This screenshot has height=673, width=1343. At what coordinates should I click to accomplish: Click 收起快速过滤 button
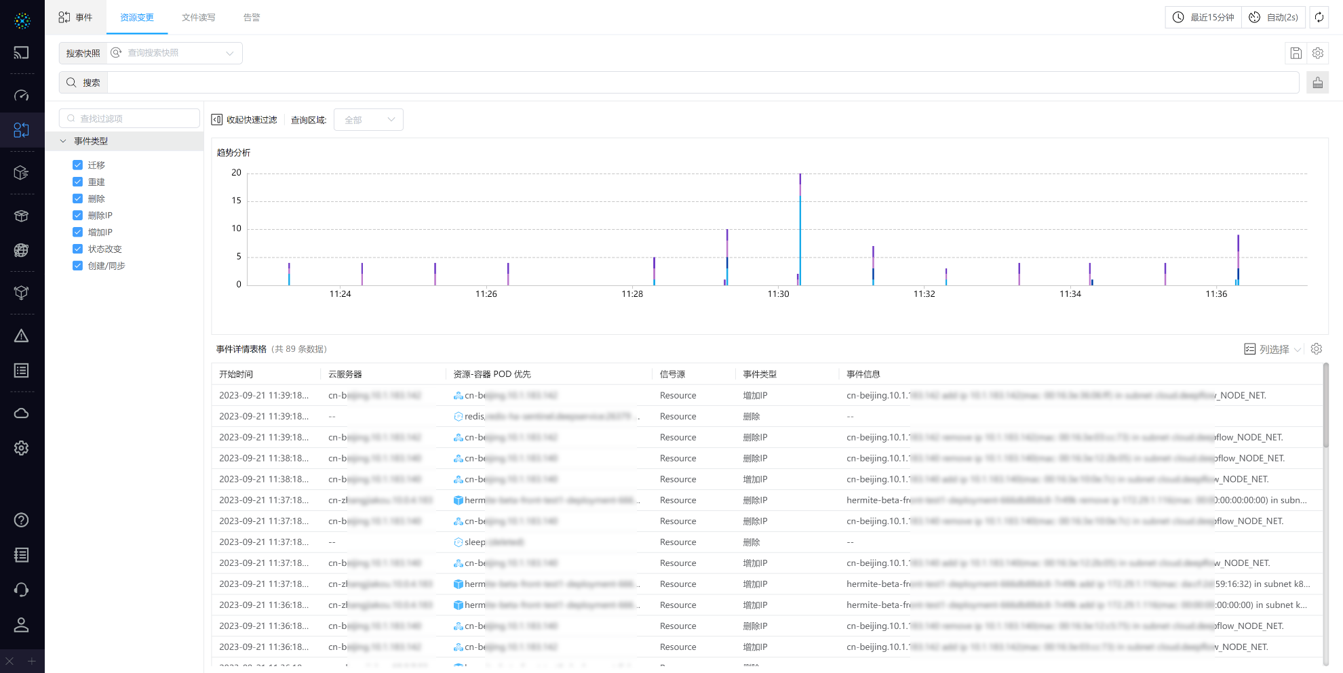244,120
